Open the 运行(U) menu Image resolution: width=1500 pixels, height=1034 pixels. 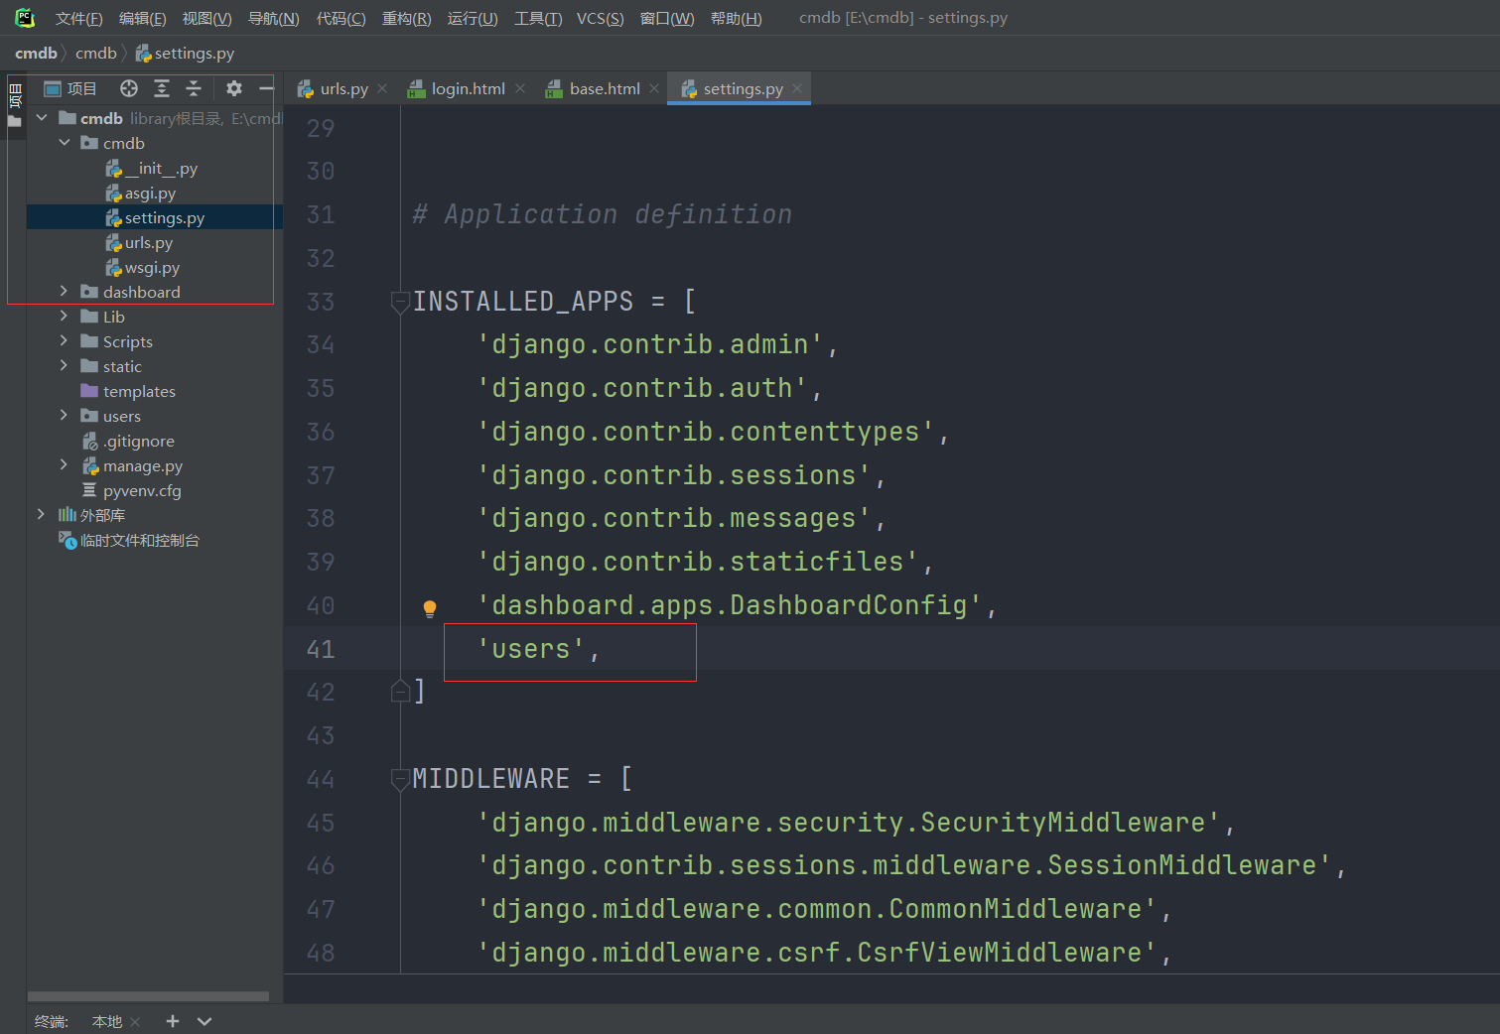473,19
